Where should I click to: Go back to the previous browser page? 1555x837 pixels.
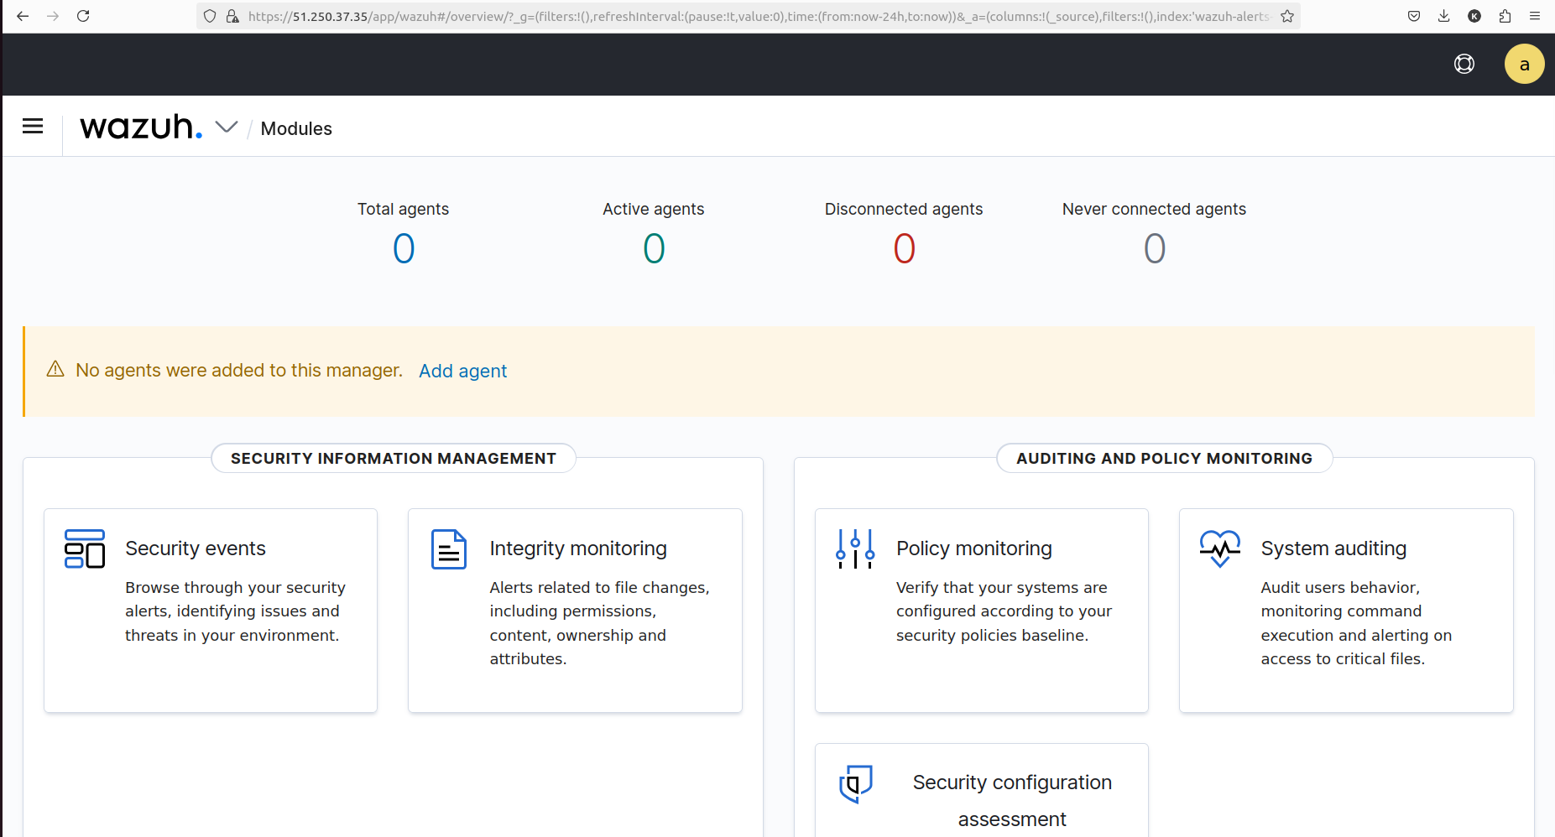pos(23,16)
